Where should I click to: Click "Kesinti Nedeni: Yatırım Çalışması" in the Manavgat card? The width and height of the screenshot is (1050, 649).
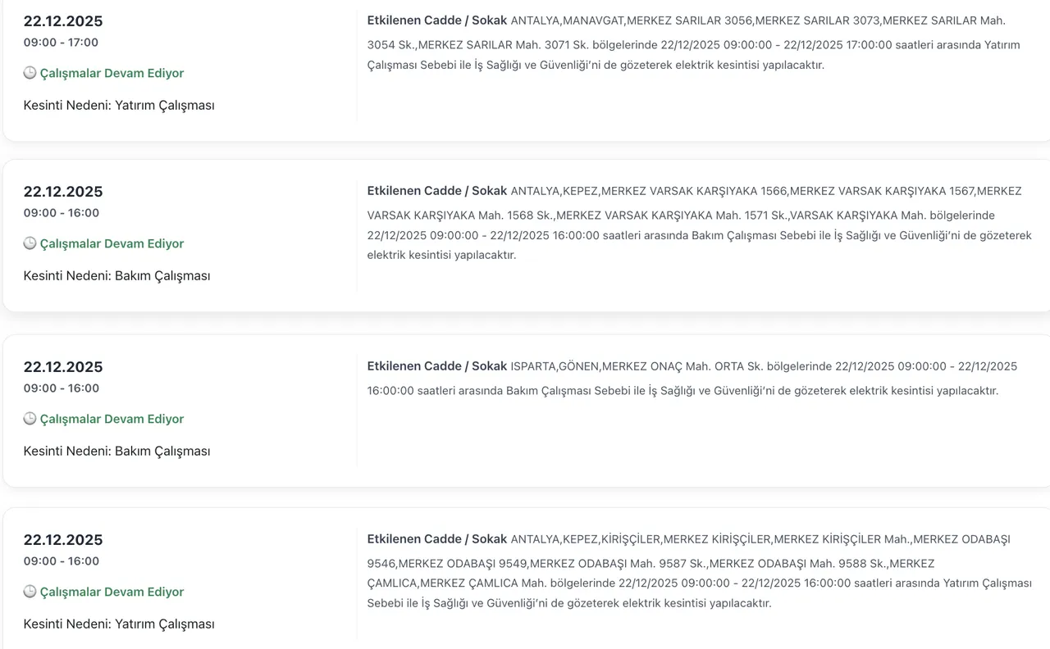click(x=119, y=105)
